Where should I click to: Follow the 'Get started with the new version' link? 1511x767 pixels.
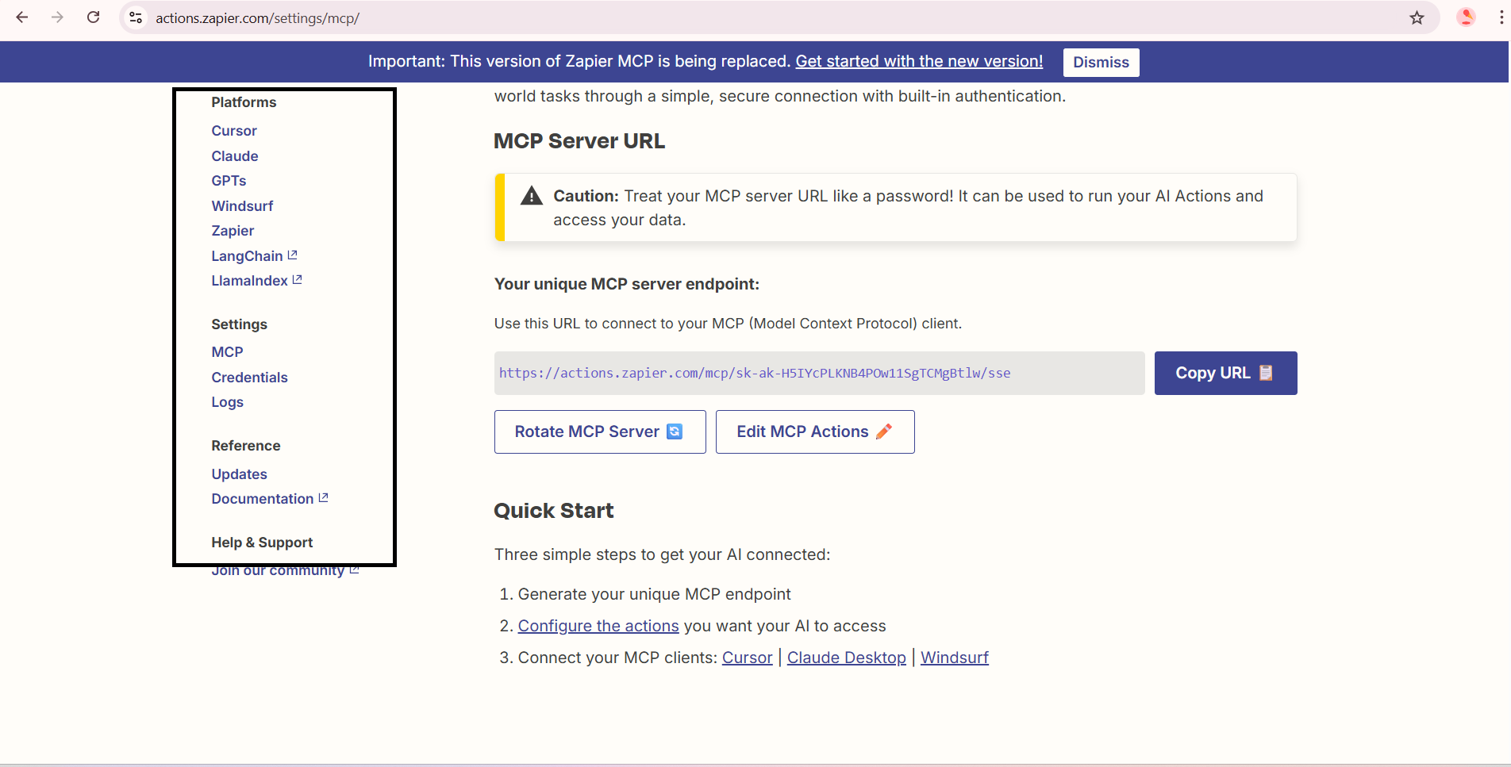[918, 61]
